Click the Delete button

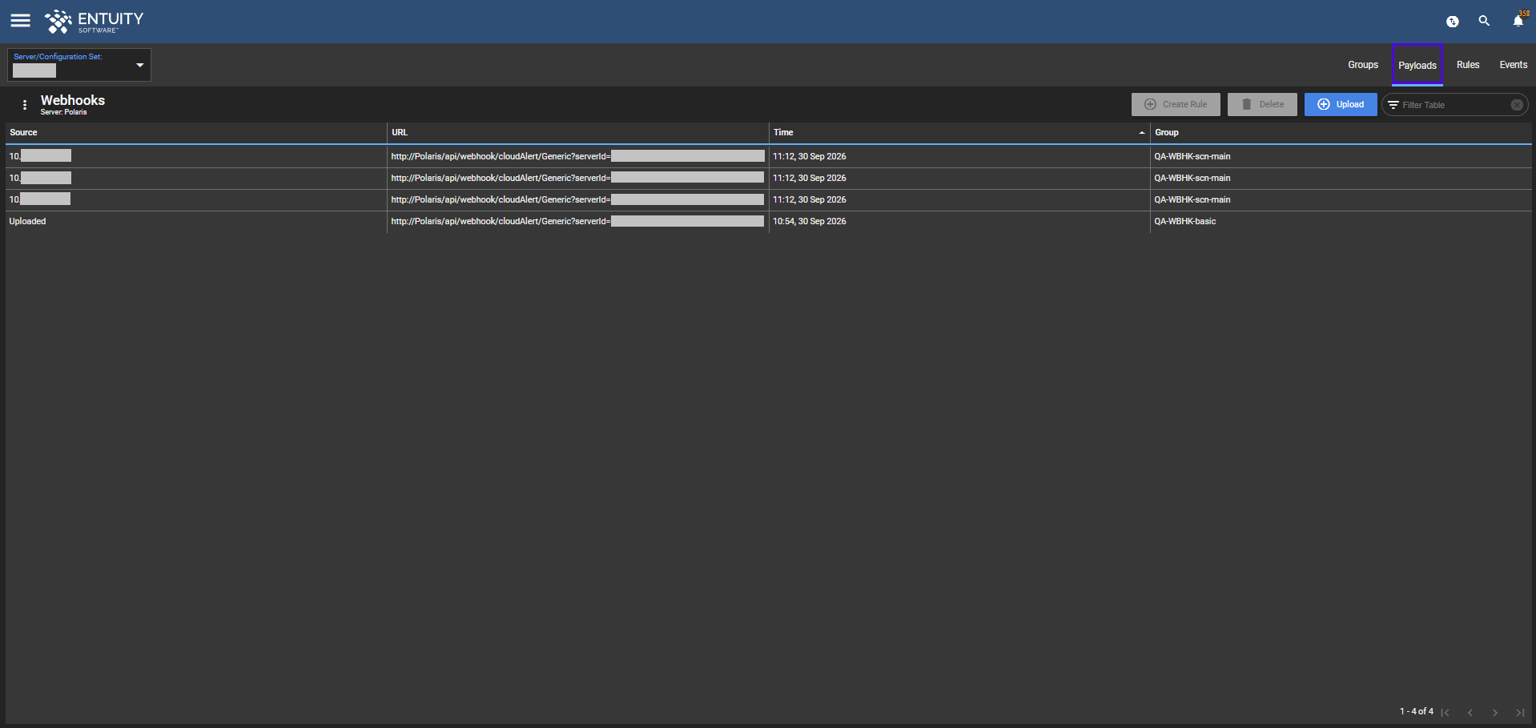click(1262, 104)
